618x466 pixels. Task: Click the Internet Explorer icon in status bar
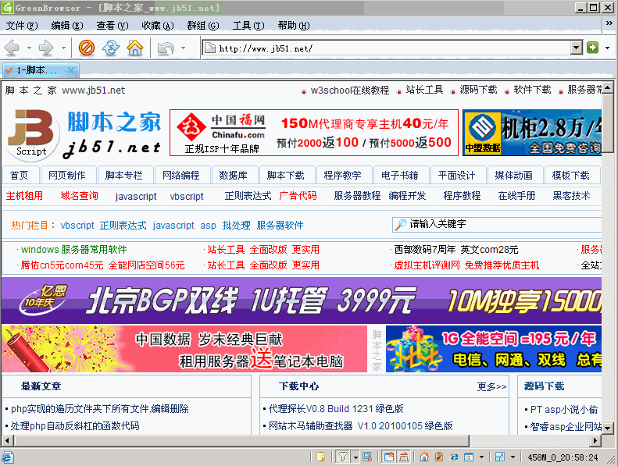pyautogui.click(x=454, y=457)
